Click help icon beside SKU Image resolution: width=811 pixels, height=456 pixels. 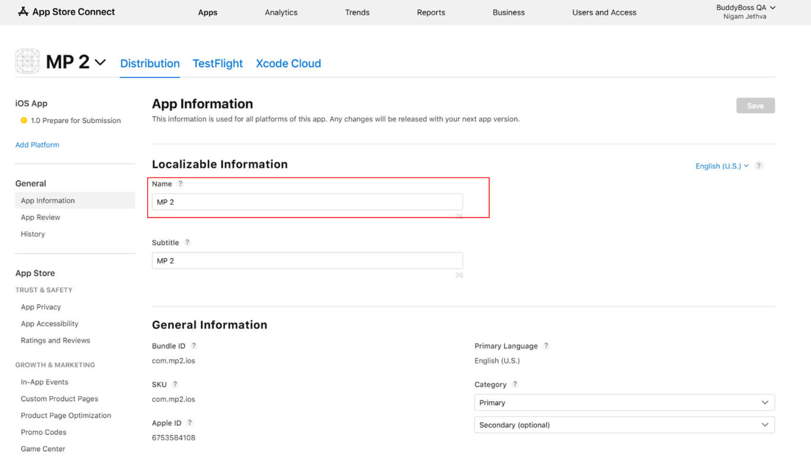point(175,384)
